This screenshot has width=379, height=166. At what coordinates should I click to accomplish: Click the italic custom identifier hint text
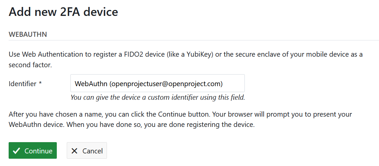157,97
